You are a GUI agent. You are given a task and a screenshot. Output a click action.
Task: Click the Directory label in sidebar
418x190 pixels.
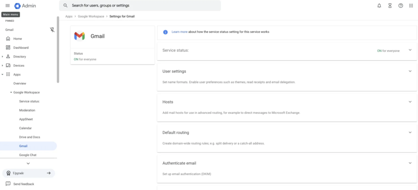click(x=20, y=57)
